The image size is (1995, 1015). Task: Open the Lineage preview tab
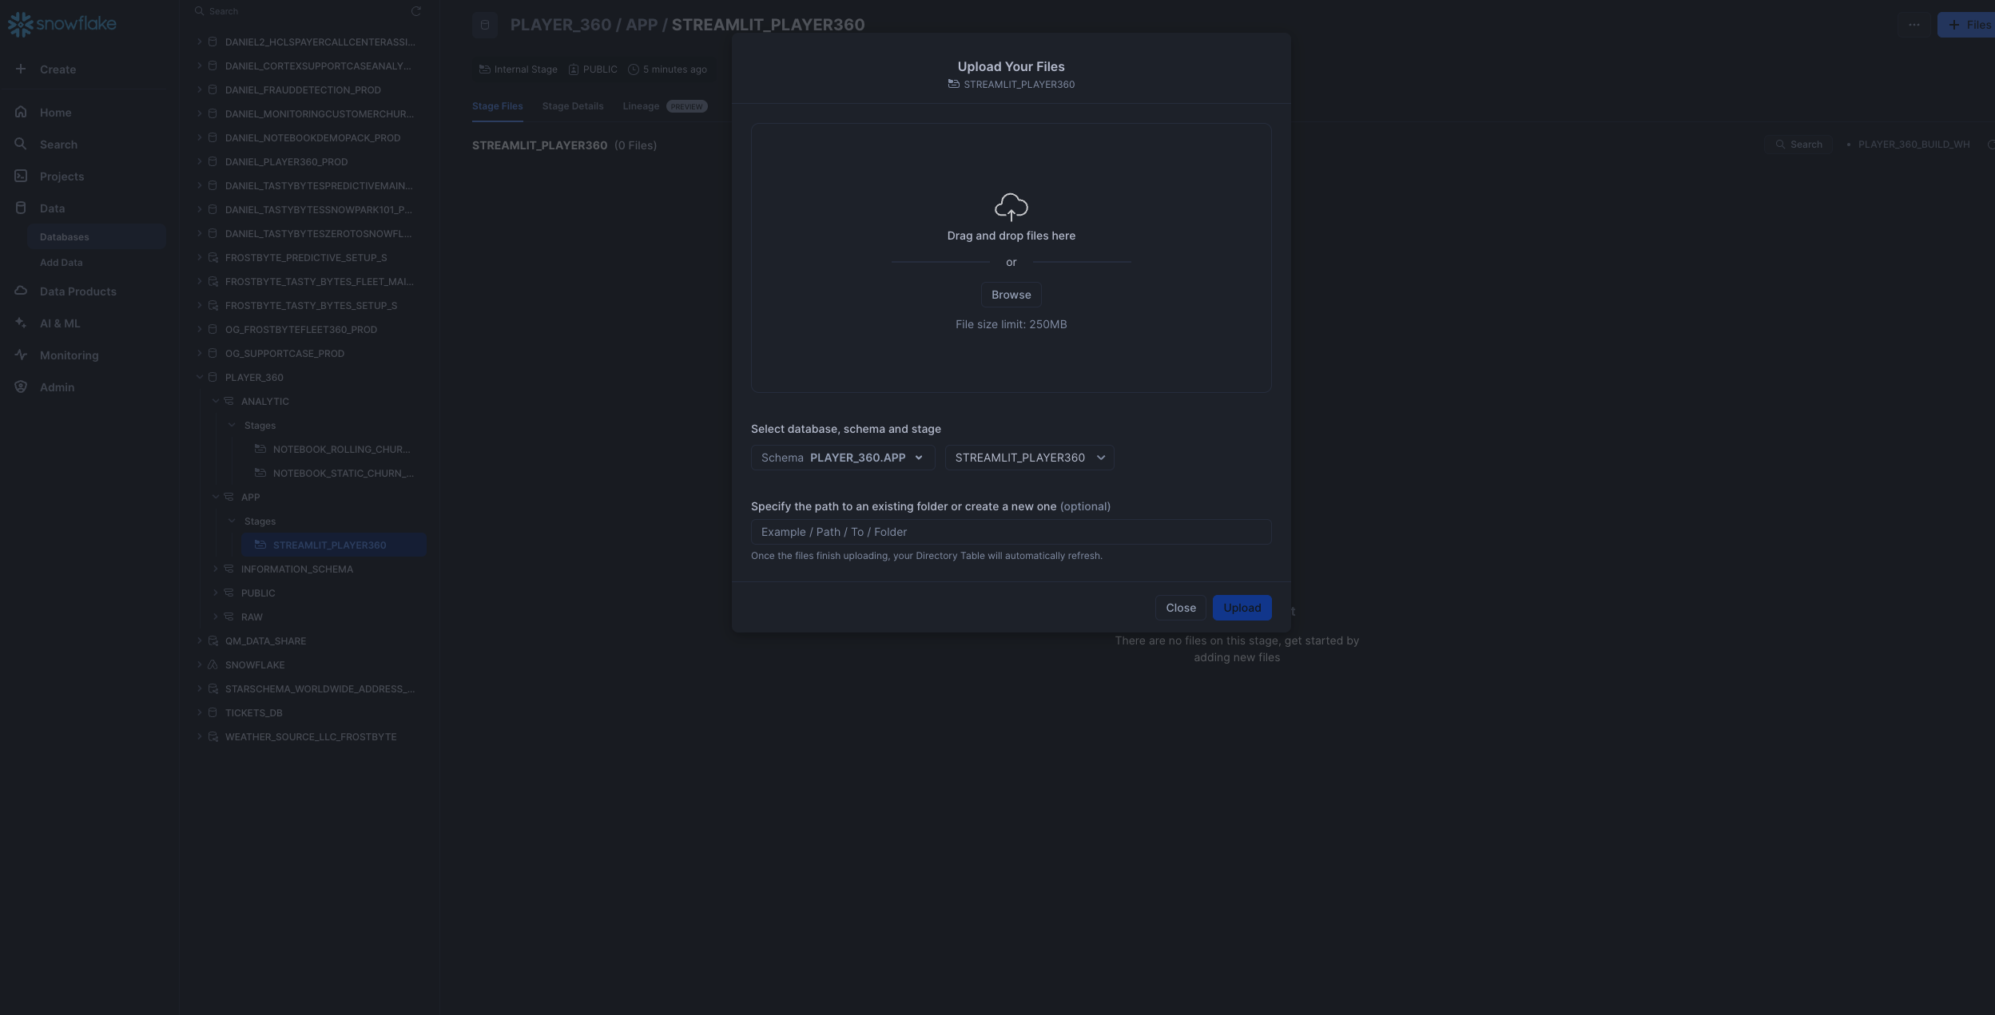(641, 106)
